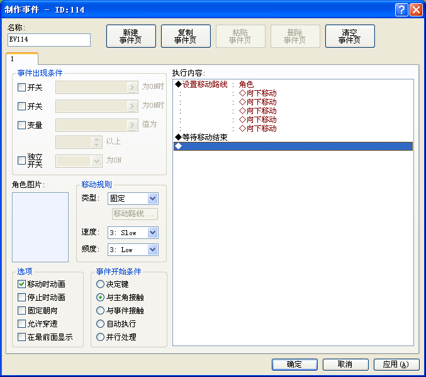Check the 固定朝向 option
Image resolution: width=426 pixels, height=377 pixels.
point(21,311)
